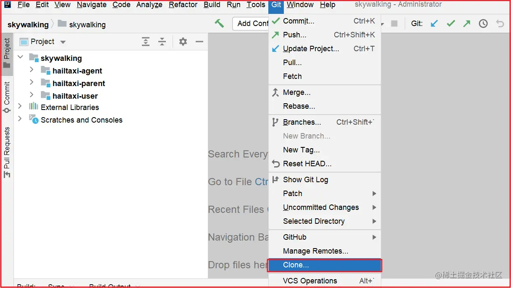Open VCS Operations from Git menu
The image size is (511, 288).
(x=325, y=281)
